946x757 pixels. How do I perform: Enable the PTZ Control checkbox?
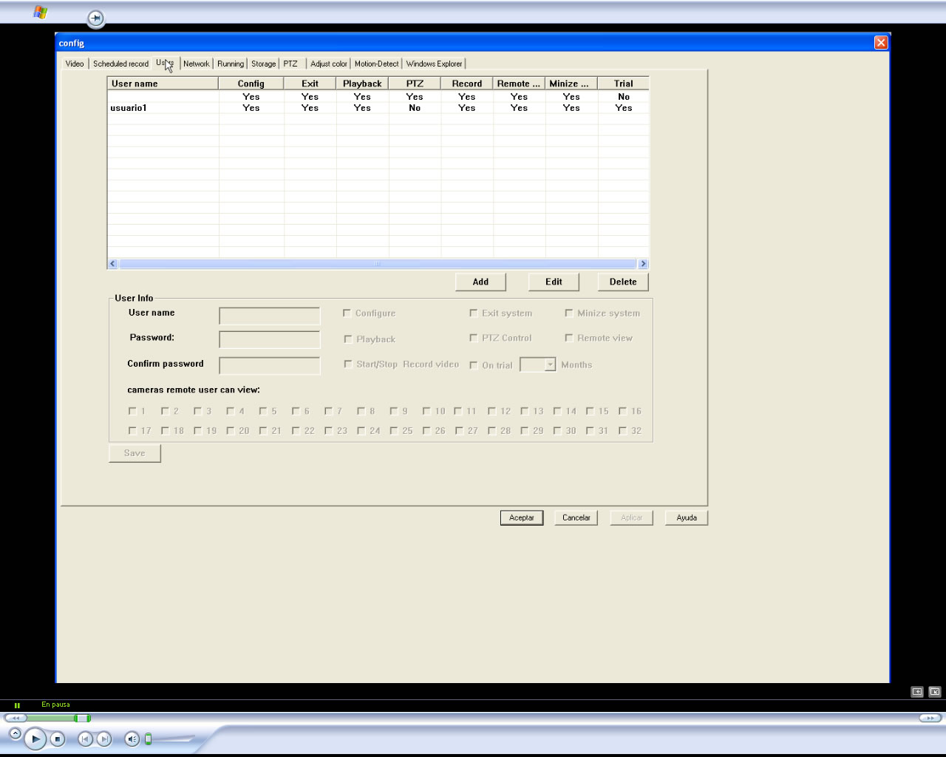[x=474, y=338]
